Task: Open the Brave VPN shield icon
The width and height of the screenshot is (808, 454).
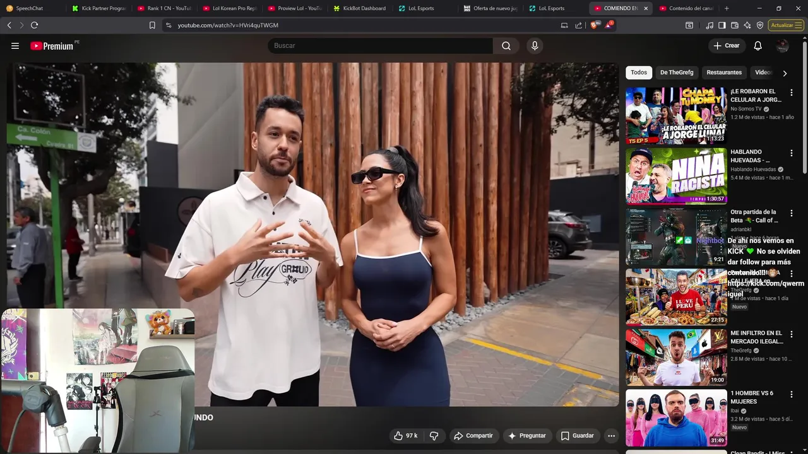Action: pos(760,25)
